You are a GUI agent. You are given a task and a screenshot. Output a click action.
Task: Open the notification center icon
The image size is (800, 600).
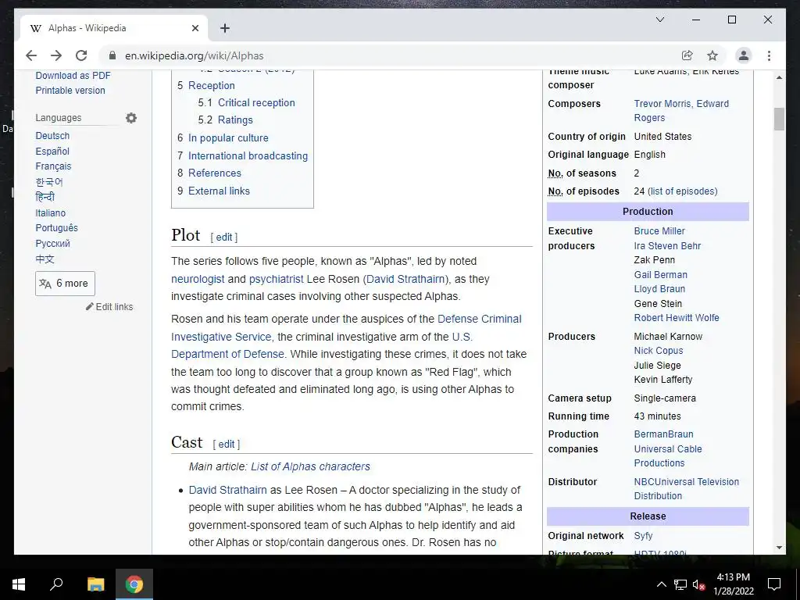click(x=774, y=584)
